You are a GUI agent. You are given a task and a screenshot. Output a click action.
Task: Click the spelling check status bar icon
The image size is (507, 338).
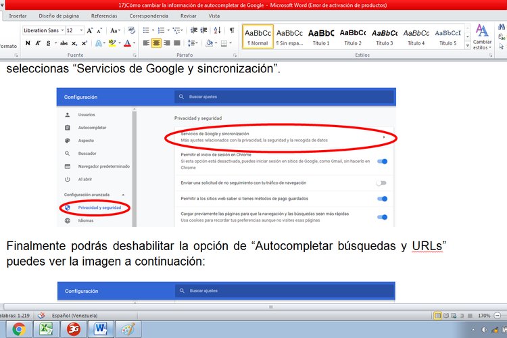click(41, 316)
